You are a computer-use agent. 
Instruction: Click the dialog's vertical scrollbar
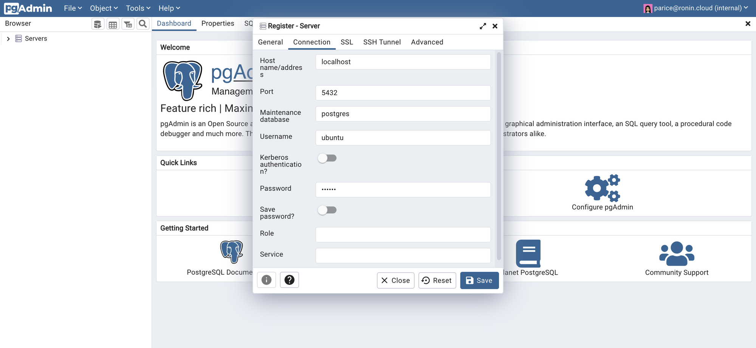[x=499, y=156]
